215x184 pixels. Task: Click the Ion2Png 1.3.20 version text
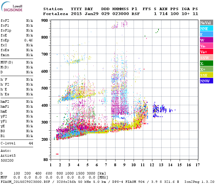pos(199,182)
